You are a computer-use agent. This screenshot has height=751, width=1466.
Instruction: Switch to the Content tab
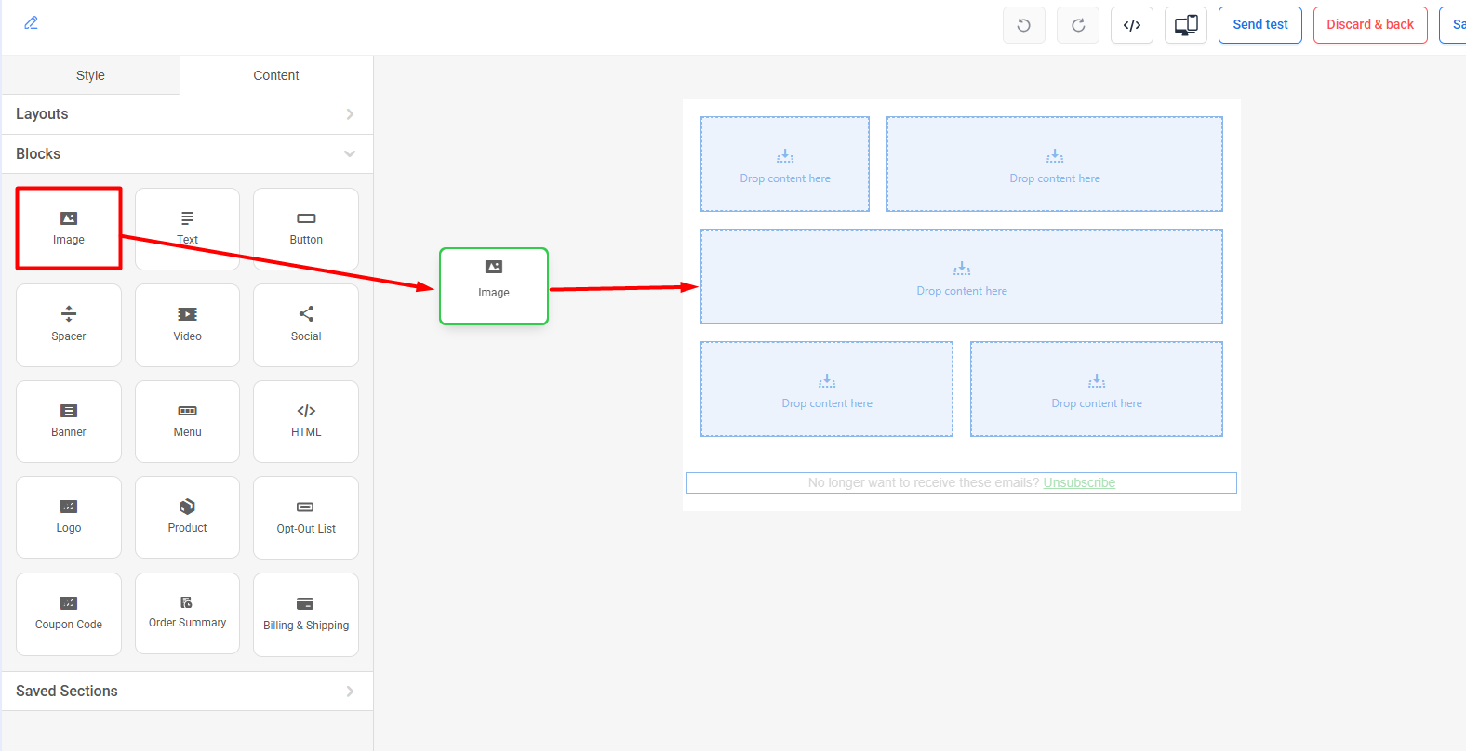pos(276,75)
